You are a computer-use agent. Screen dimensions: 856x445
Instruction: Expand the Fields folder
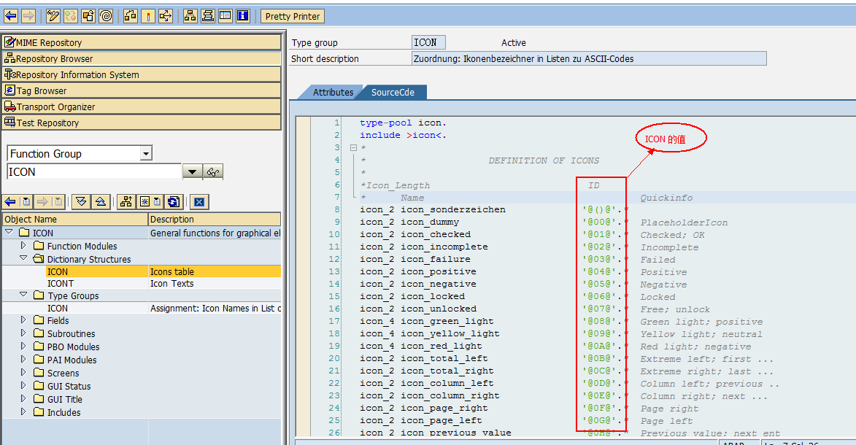[x=23, y=320]
